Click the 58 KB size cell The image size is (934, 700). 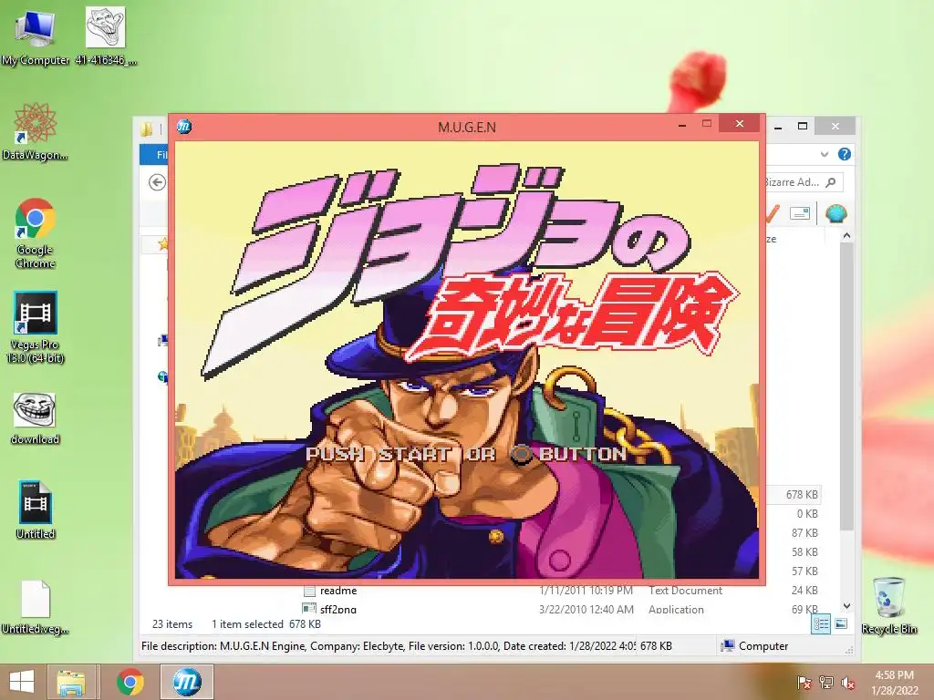(804, 551)
